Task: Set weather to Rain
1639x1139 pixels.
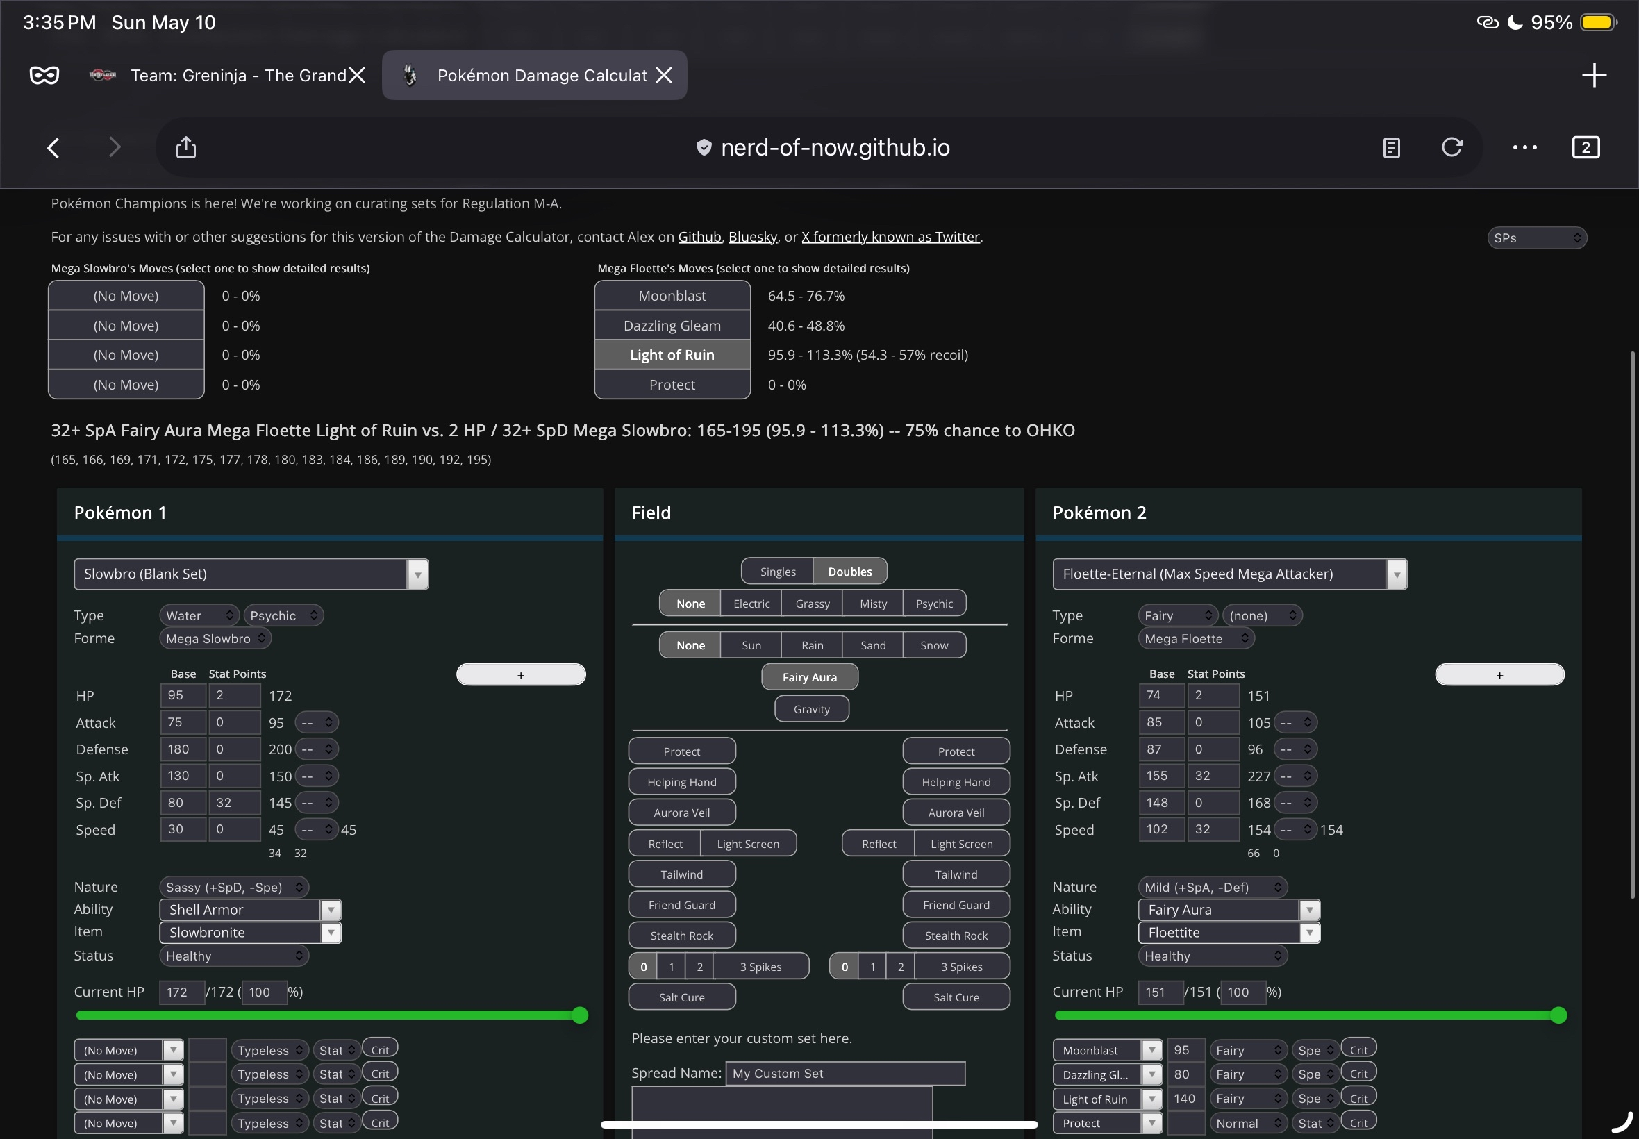Action: (812, 645)
